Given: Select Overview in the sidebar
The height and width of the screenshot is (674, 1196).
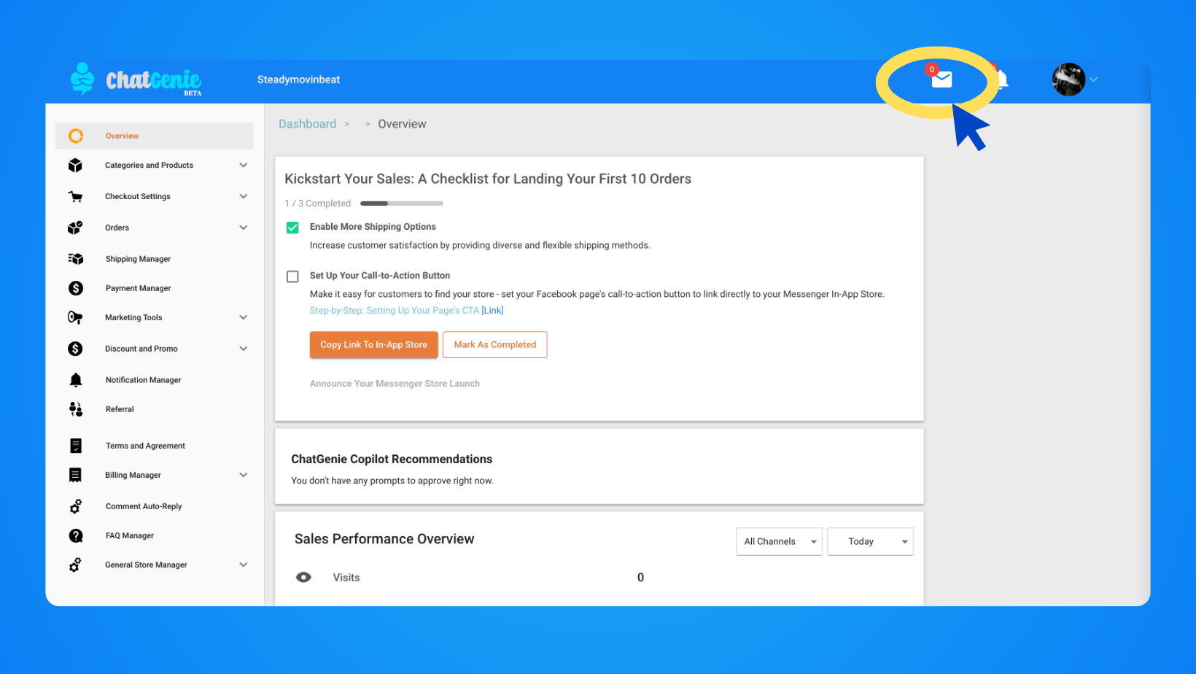Looking at the screenshot, I should click(154, 136).
